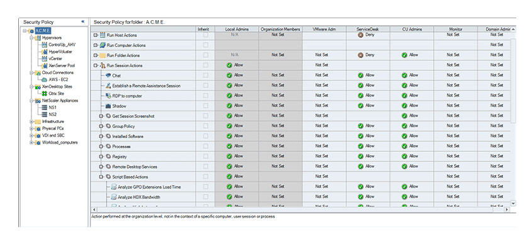Select the HyperVcluster icon in the tree
This screenshot has width=532, height=241.
tap(45, 51)
